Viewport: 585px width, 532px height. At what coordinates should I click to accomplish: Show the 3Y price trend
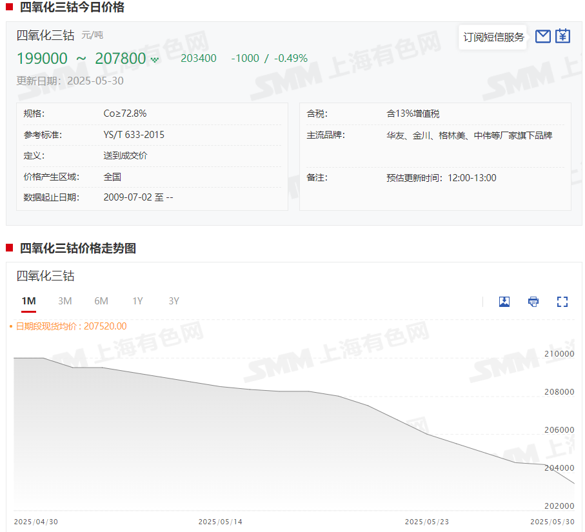(x=174, y=301)
